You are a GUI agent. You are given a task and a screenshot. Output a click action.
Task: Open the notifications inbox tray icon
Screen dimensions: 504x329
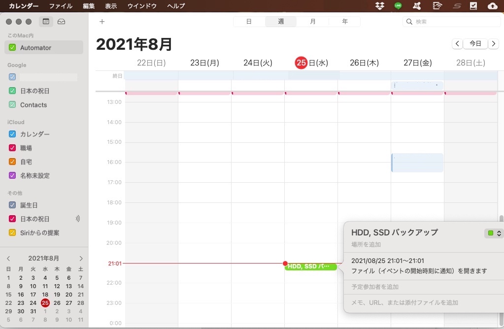tap(61, 21)
